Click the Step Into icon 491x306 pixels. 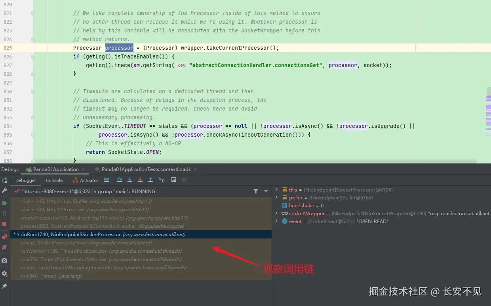pos(130,180)
